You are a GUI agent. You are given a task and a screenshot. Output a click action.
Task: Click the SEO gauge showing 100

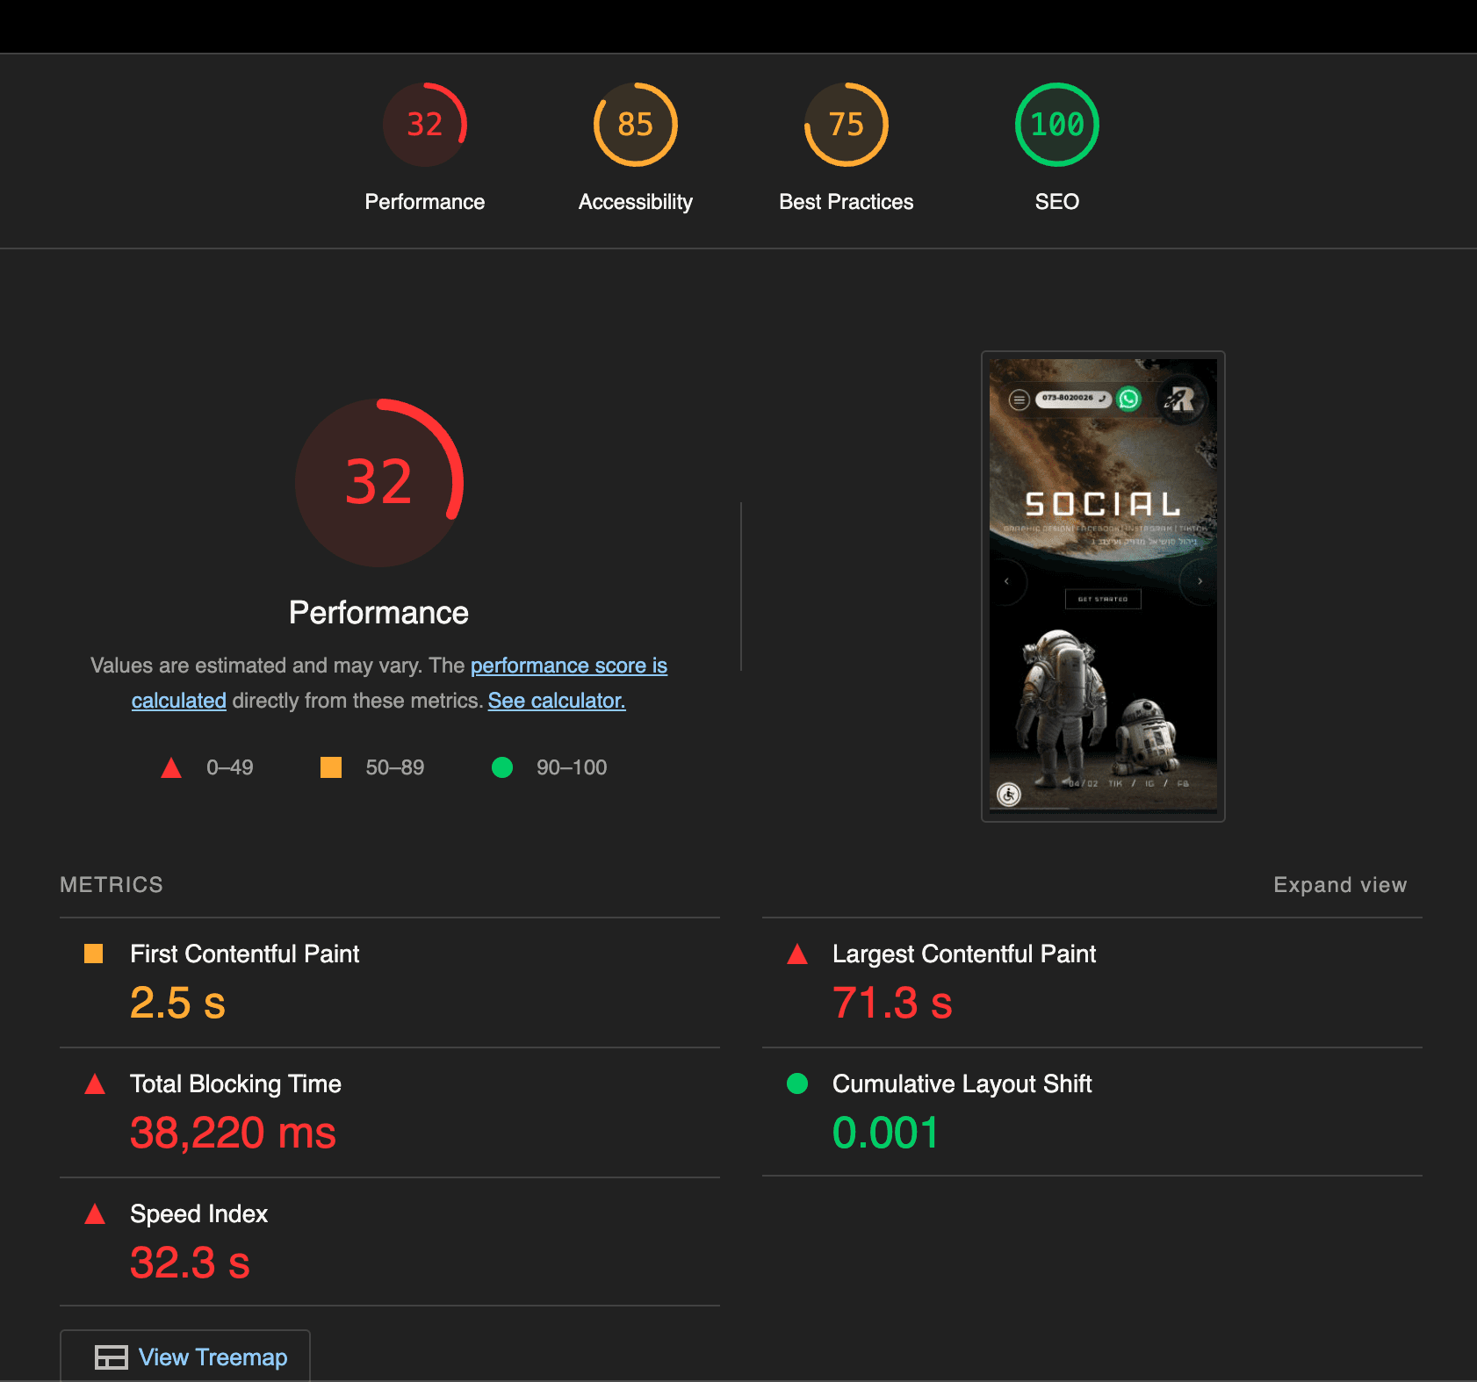tap(1056, 124)
